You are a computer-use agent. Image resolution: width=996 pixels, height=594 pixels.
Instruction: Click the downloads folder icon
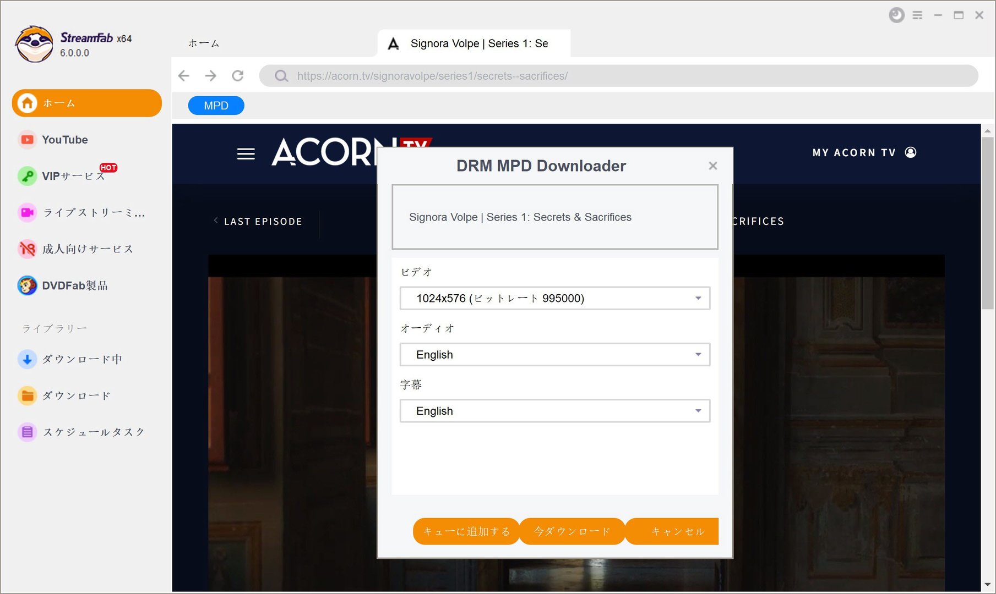[x=27, y=395]
